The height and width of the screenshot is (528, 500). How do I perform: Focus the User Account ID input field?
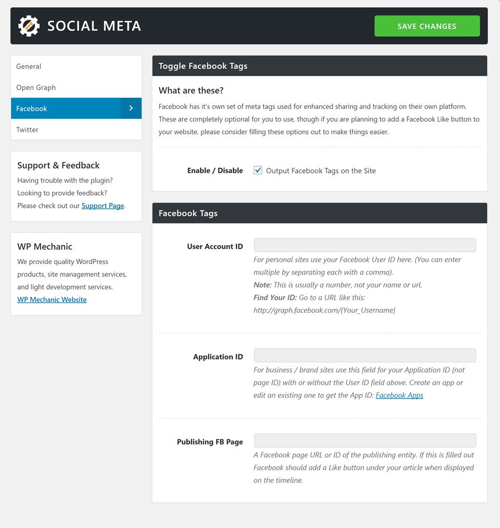364,245
